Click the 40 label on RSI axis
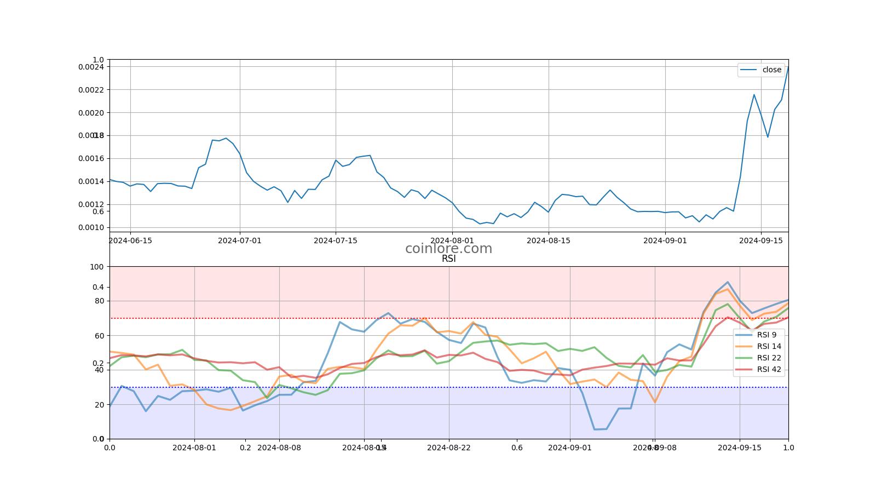This screenshot has width=876, height=493. 99,370
